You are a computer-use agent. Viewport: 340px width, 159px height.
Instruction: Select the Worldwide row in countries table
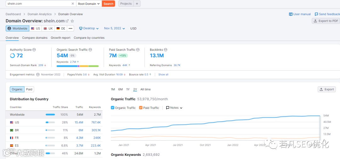[x=54, y=115]
